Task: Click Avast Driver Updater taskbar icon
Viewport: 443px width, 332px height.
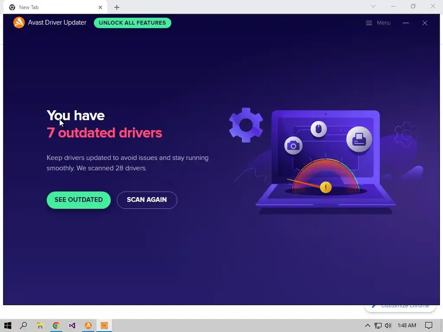Action: click(104, 326)
